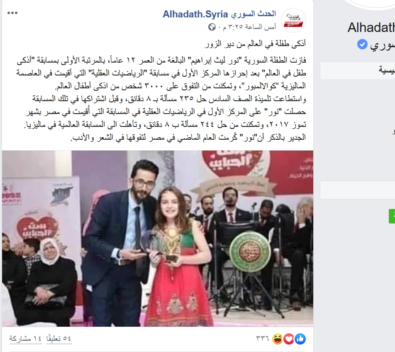Click the post timestamp link
Image resolution: width=395 pixels, height=352 pixels.
click(249, 27)
